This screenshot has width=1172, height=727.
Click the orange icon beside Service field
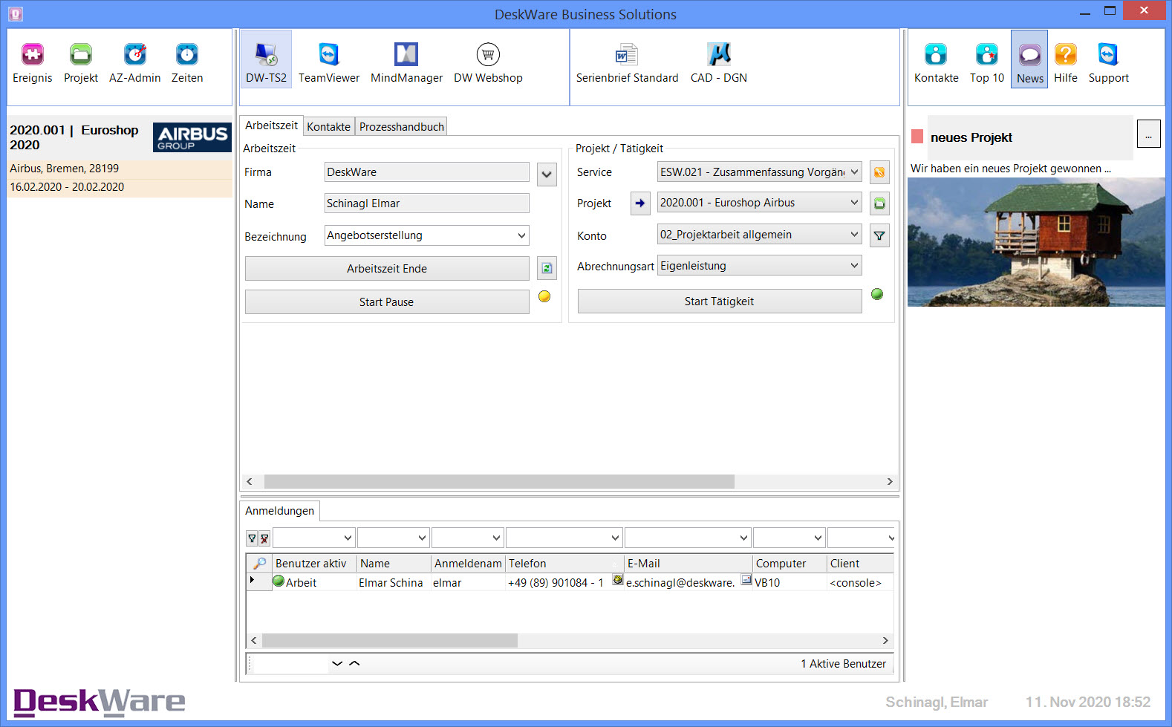pyautogui.click(x=879, y=172)
